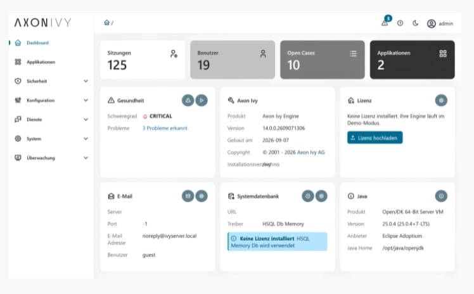474x294 pixels.
Task: Open the Applikationen card showing 2
Action: (x=413, y=60)
